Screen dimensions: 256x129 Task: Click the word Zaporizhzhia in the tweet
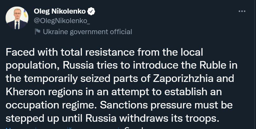pos(183,78)
